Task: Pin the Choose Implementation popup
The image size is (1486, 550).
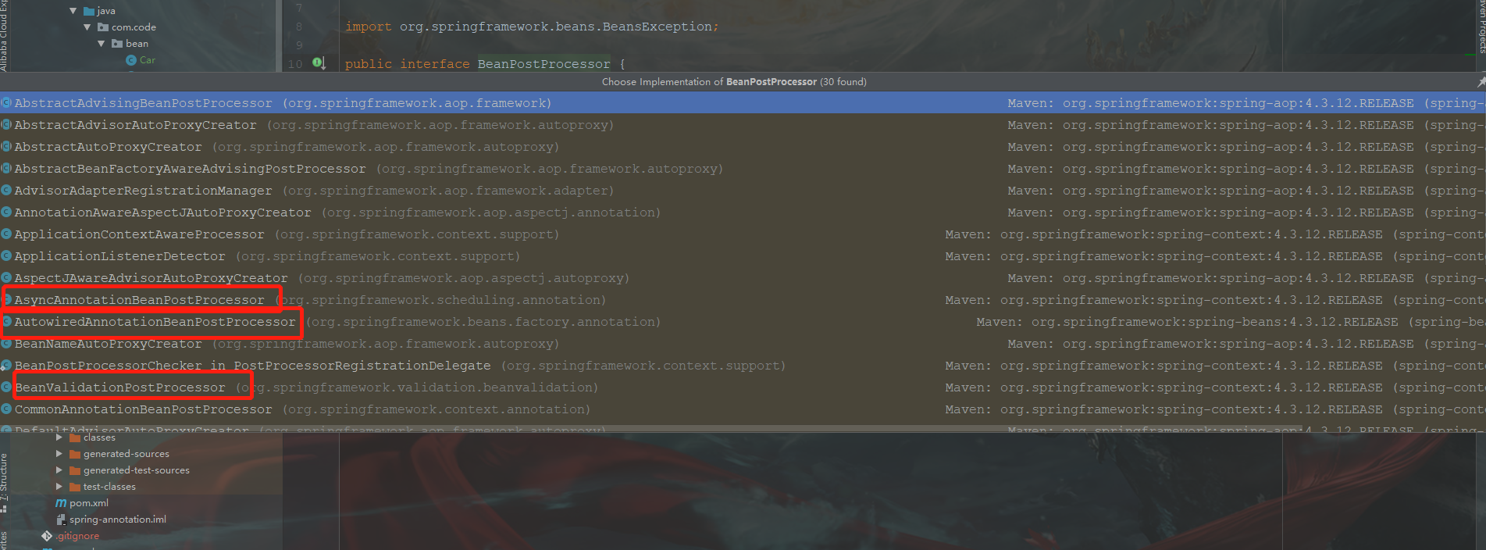Action: pyautogui.click(x=1481, y=81)
